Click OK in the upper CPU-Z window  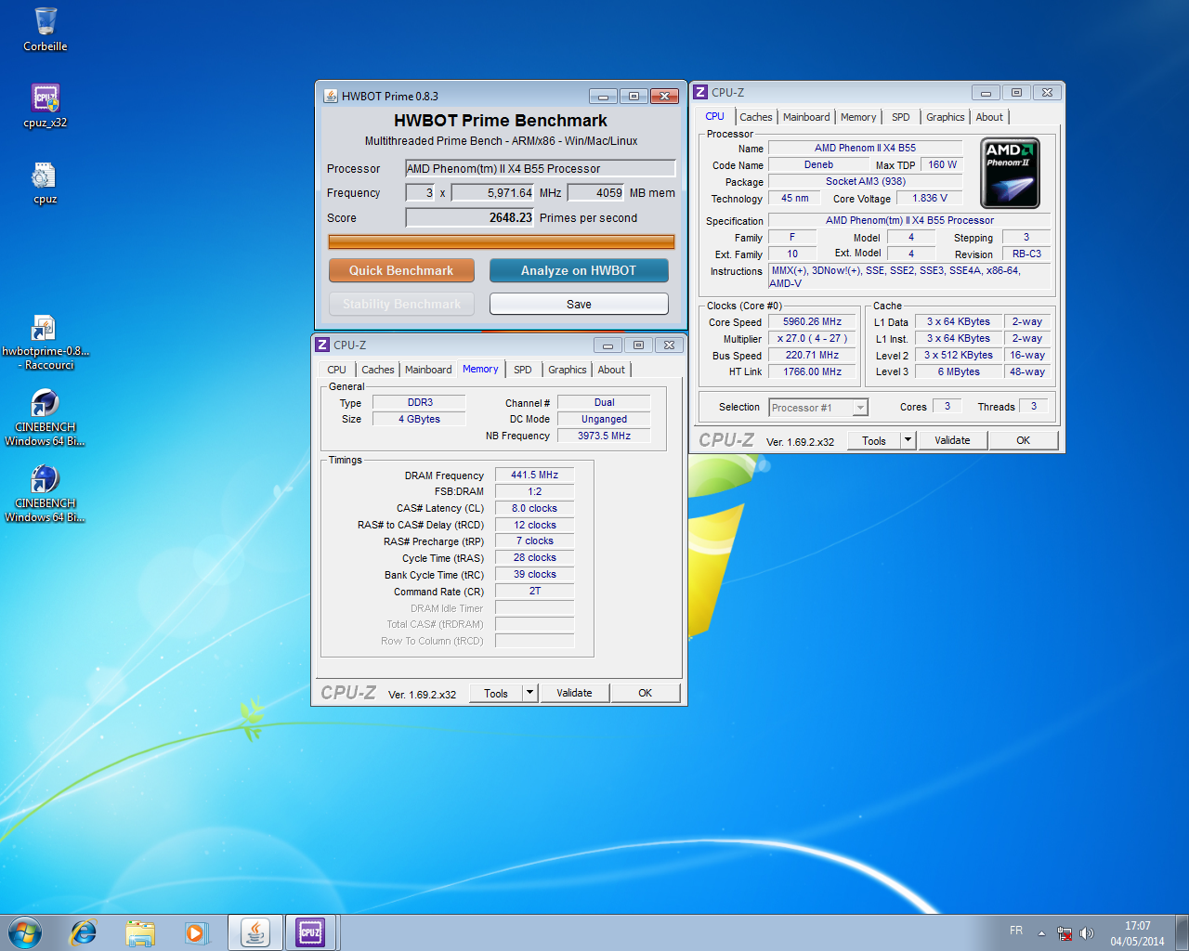pos(1023,440)
